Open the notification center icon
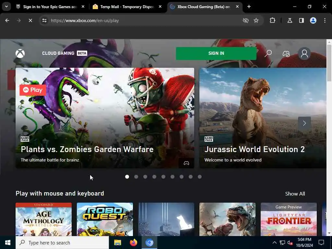 [x=321, y=243]
